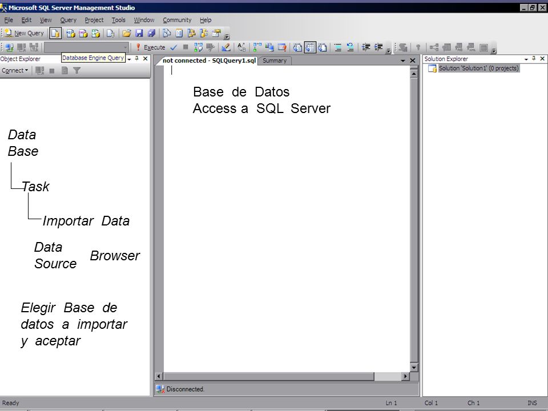The width and height of the screenshot is (548, 411).
Task: Select the SQLQuery1.sql document tab
Action: click(x=209, y=61)
